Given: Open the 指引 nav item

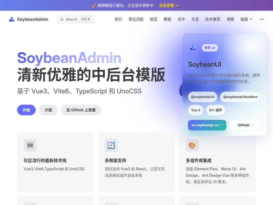Looking at the screenshot, I should pos(118,19).
